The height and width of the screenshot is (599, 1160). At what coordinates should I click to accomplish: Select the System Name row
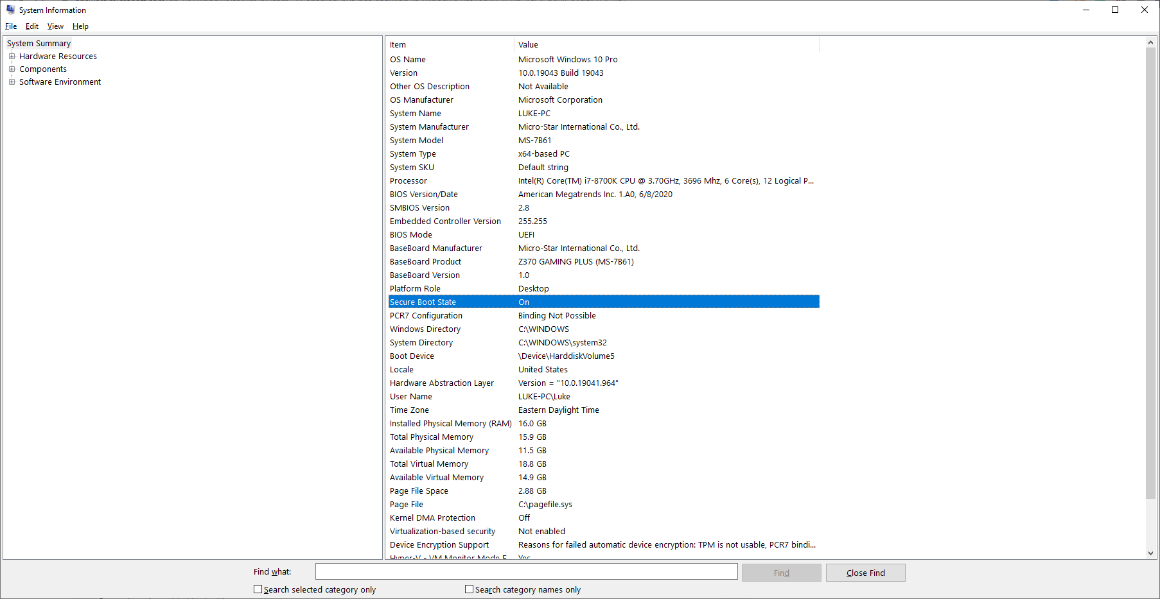pyautogui.click(x=604, y=114)
